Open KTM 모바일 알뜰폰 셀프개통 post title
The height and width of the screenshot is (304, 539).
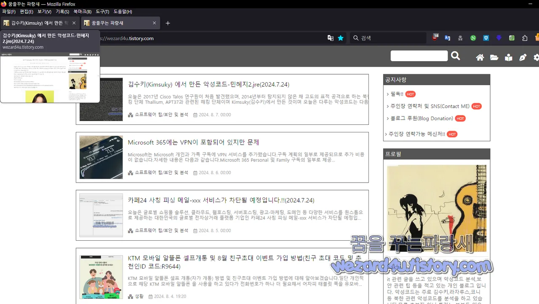tap(245, 262)
